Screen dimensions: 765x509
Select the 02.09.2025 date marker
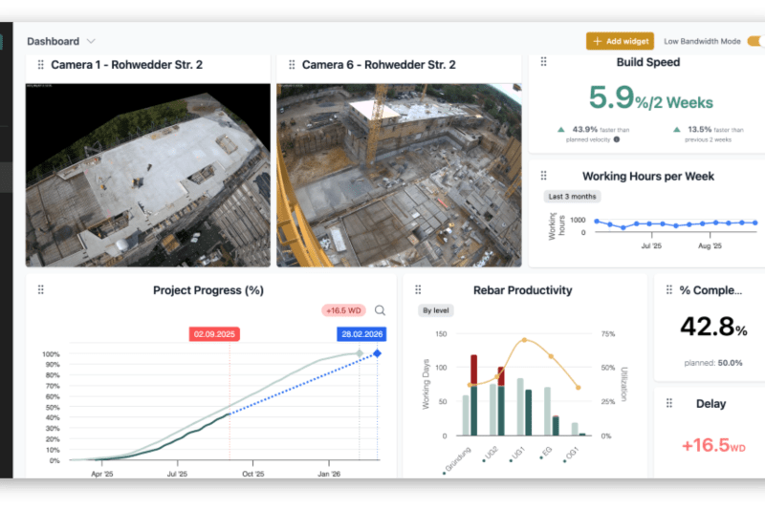tap(214, 334)
